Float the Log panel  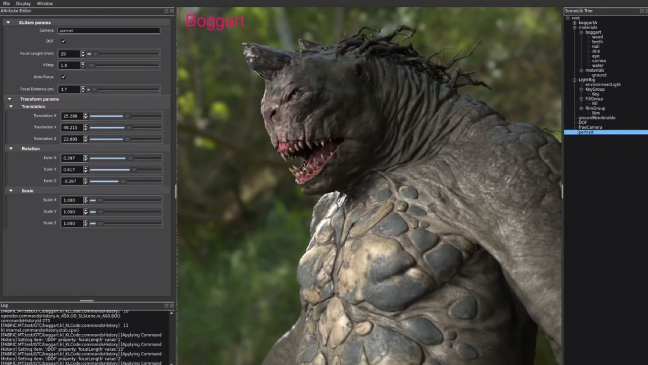point(166,305)
